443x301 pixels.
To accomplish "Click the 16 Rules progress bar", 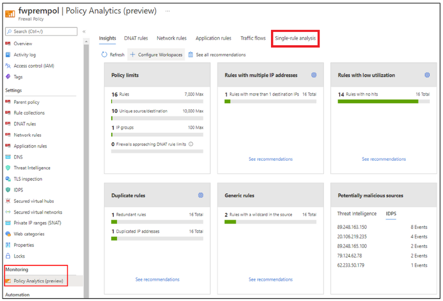I will pyautogui.click(x=157, y=101).
